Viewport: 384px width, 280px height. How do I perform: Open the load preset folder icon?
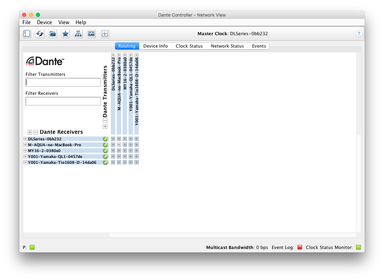coord(52,33)
